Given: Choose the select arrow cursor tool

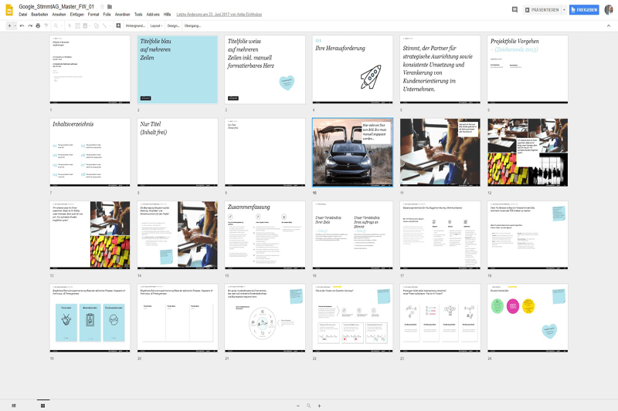Looking at the screenshot, I should tap(70, 26).
